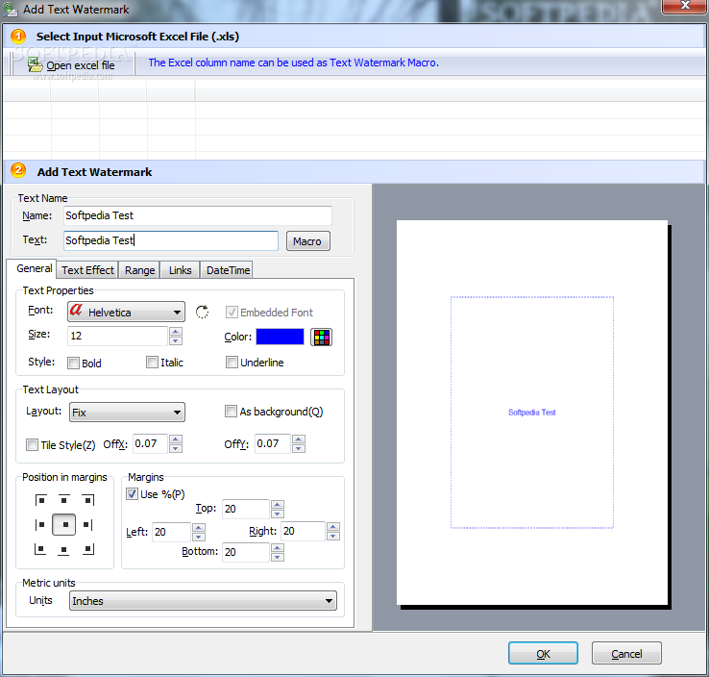Select bottom-left position in margins
Viewport: 709px width, 677px height.
(40, 549)
